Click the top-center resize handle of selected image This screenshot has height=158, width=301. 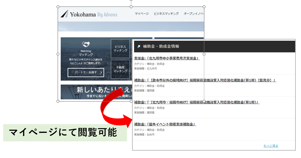click(x=131, y=7)
